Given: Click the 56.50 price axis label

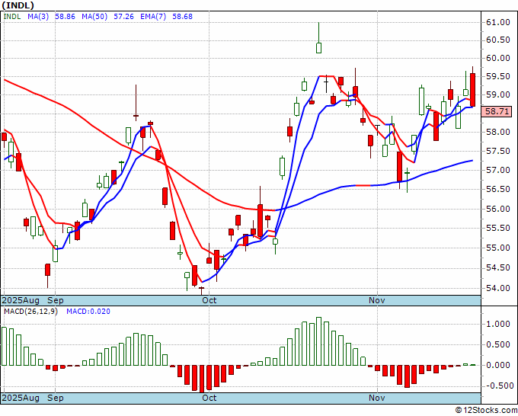Looking at the screenshot, I should tap(498, 189).
